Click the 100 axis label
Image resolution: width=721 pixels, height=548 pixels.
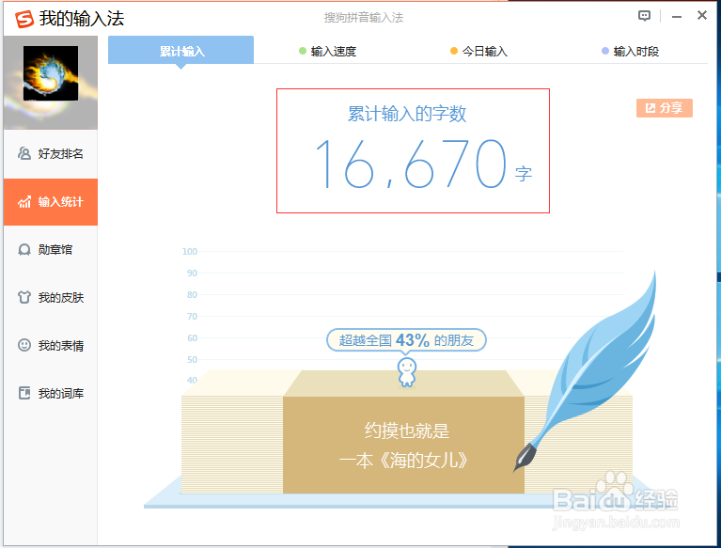[190, 252]
